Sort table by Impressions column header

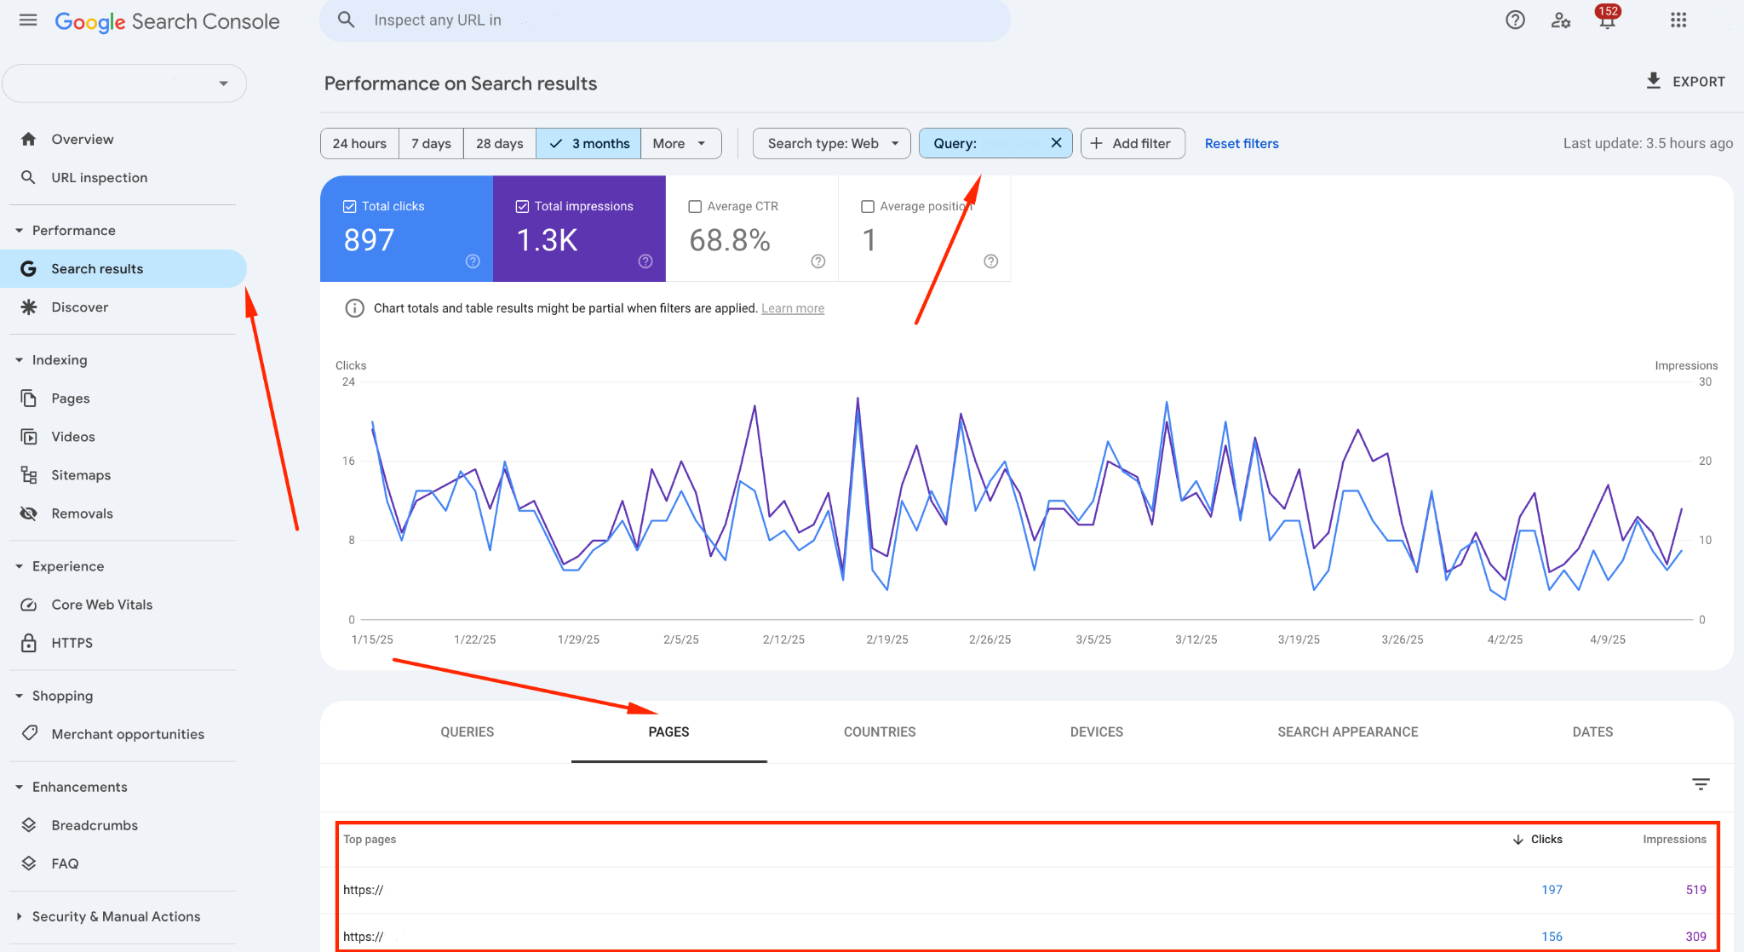tap(1674, 839)
